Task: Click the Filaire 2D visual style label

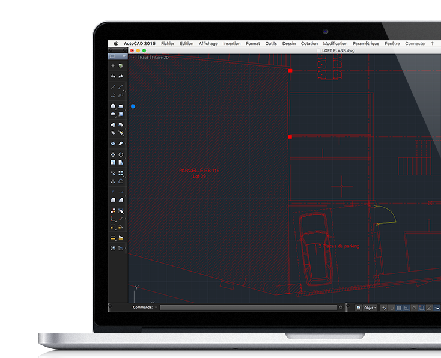Action: pos(160,58)
